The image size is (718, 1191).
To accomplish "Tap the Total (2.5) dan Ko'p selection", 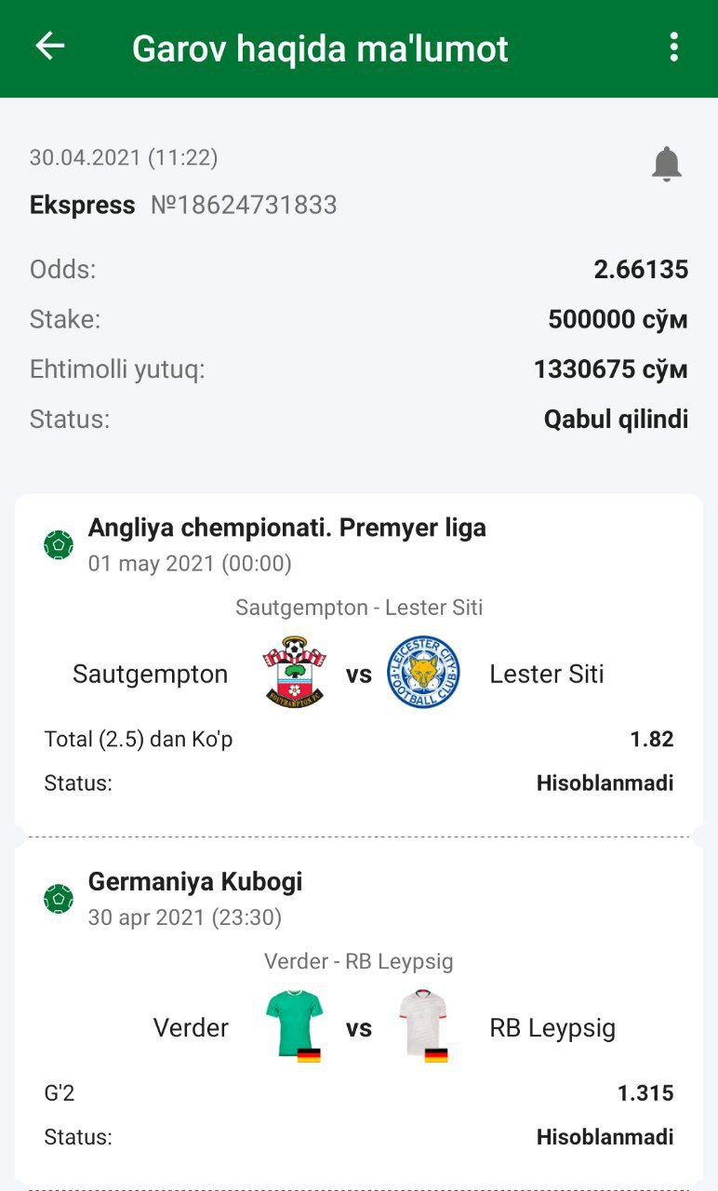I will click(139, 740).
